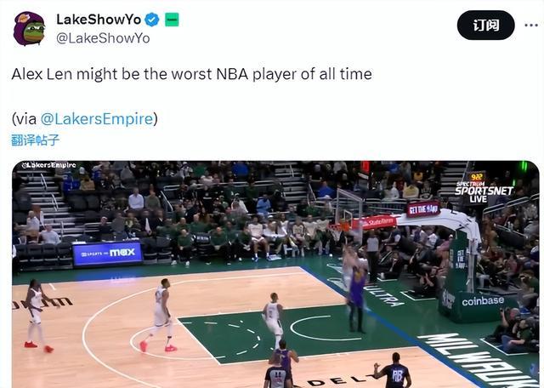Click the MILWAUKEE lettering on the baseline

(x=482, y=360)
